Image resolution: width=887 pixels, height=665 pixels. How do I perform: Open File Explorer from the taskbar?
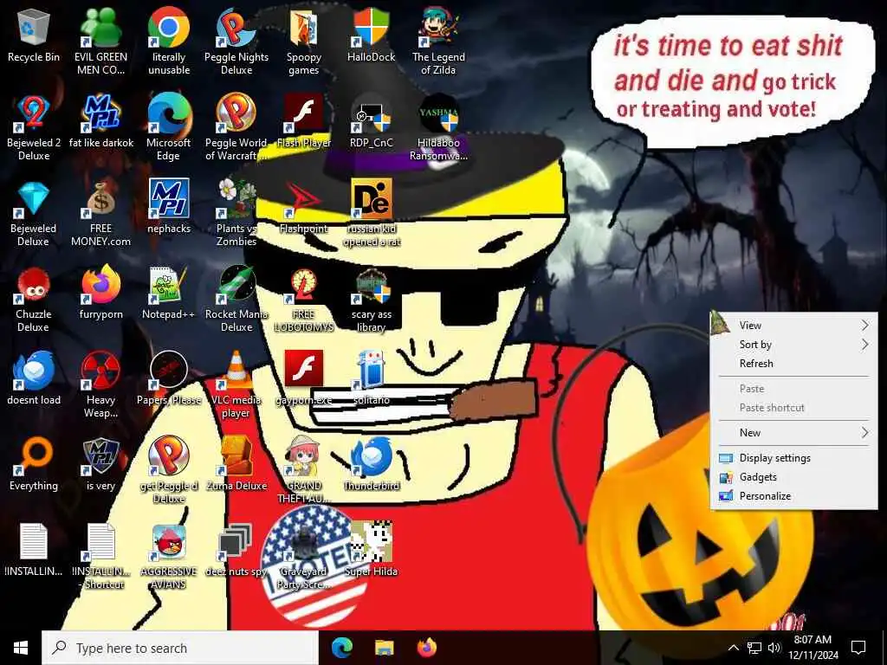click(384, 648)
